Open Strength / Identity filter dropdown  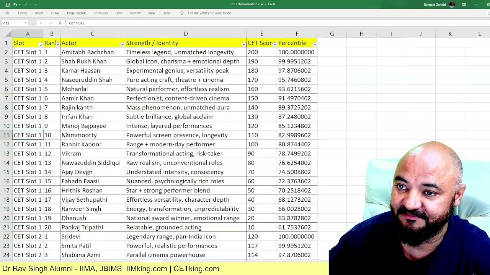pos(243,44)
